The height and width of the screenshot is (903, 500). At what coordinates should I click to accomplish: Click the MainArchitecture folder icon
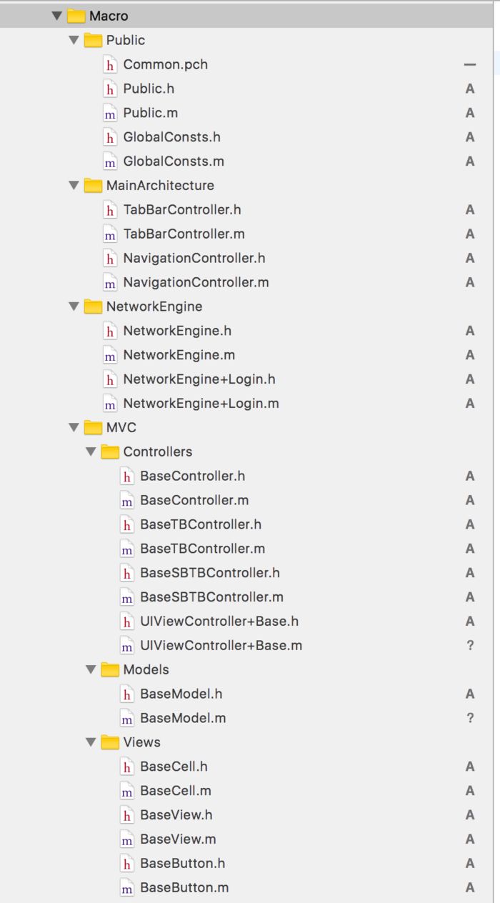click(x=93, y=186)
